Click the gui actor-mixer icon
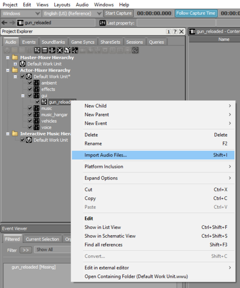 coord(36,96)
